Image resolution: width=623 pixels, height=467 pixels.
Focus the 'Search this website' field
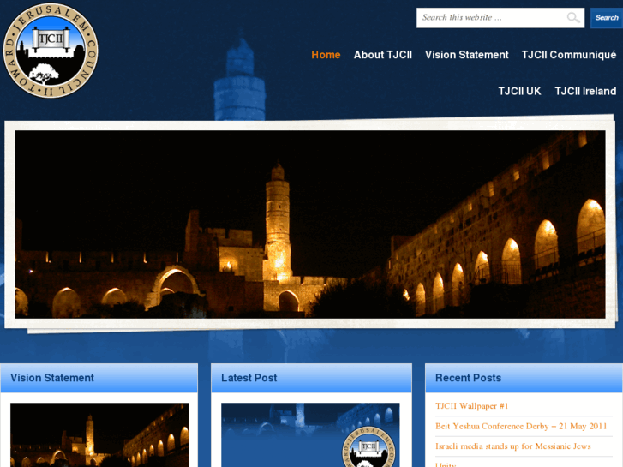point(500,18)
